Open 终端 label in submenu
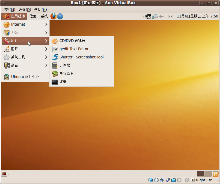 pos(63,82)
